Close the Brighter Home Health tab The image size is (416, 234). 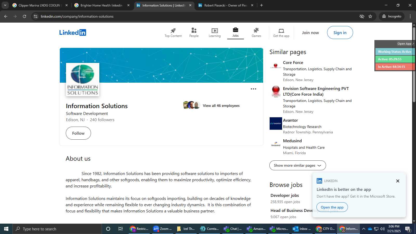coord(128,5)
